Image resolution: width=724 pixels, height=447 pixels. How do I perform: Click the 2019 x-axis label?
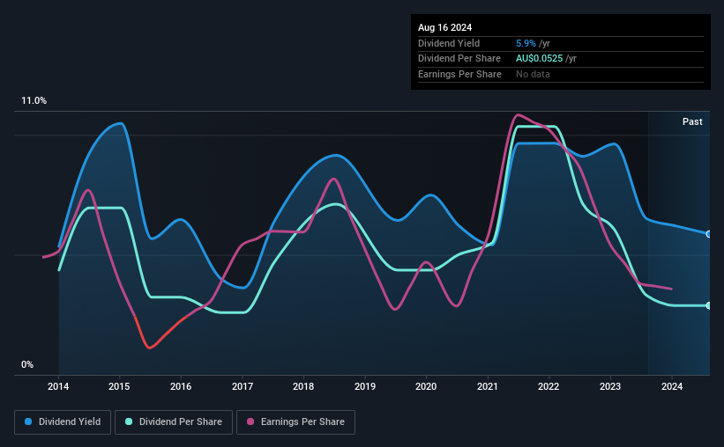click(x=365, y=386)
